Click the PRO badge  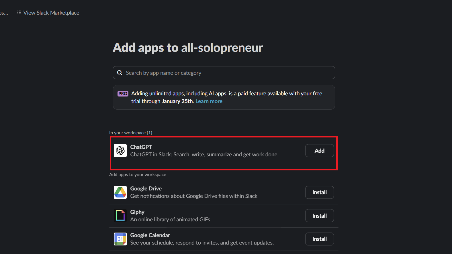click(x=123, y=94)
